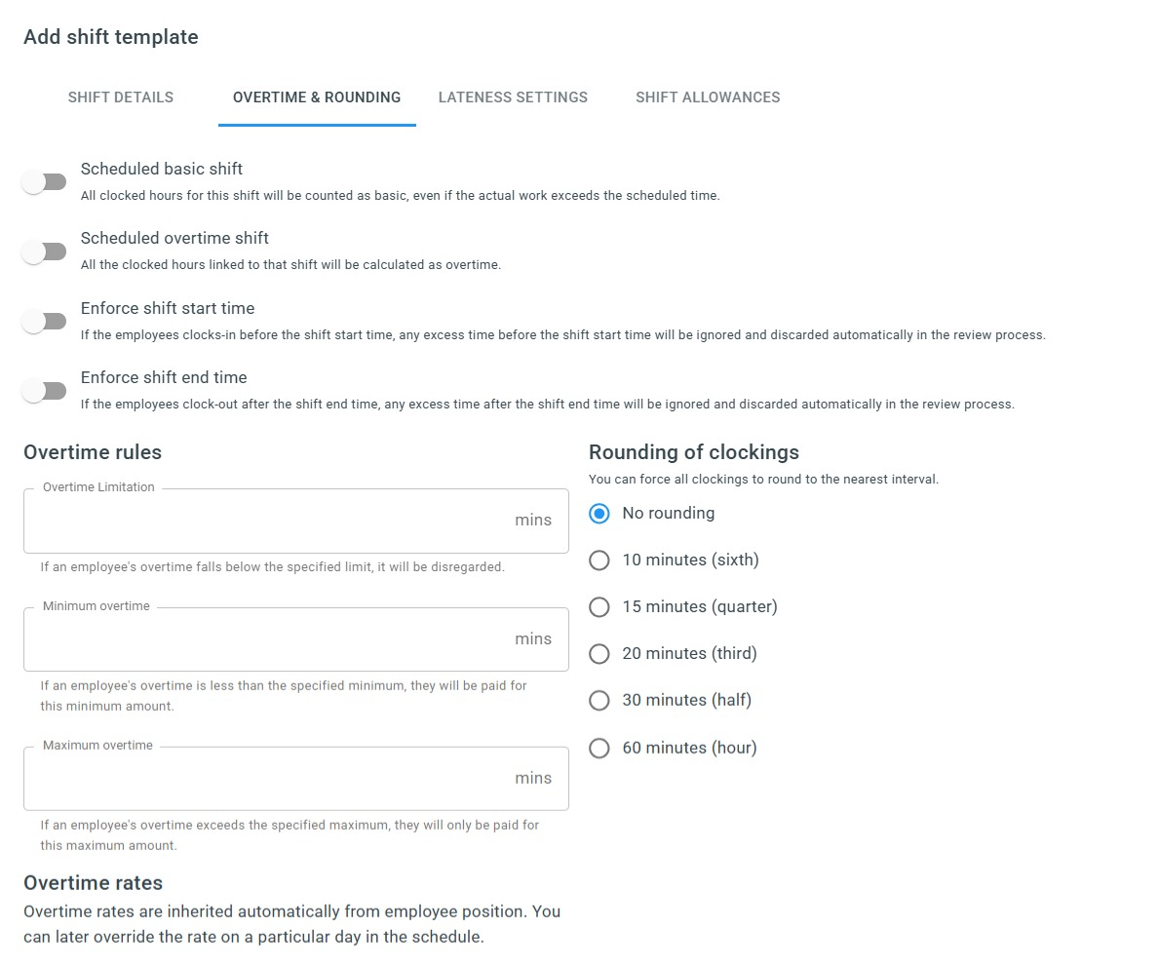Select the Overtime & Rounding tab
This screenshot has height=967, width=1159.
pos(317,97)
